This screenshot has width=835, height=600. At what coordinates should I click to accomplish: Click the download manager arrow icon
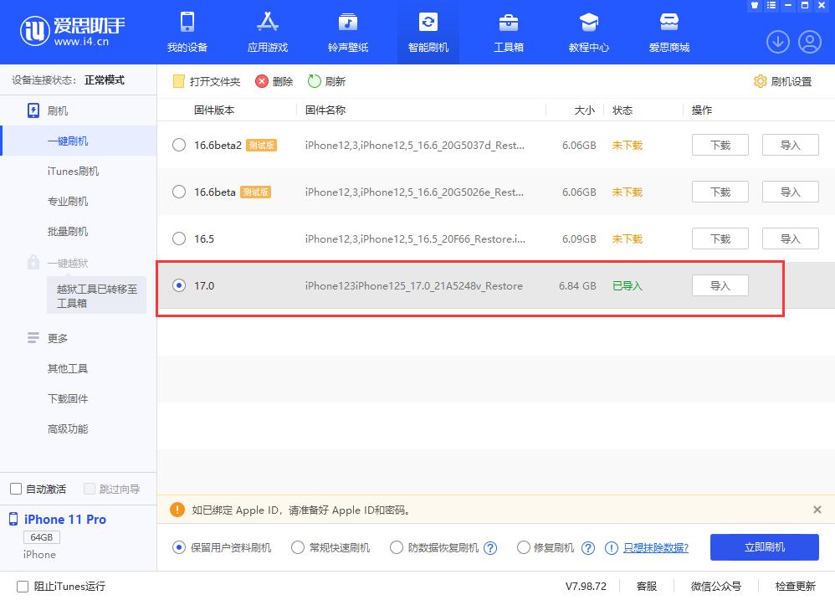tap(777, 40)
